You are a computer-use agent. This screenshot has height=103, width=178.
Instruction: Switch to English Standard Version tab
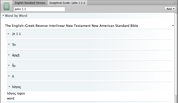pos(30,3)
